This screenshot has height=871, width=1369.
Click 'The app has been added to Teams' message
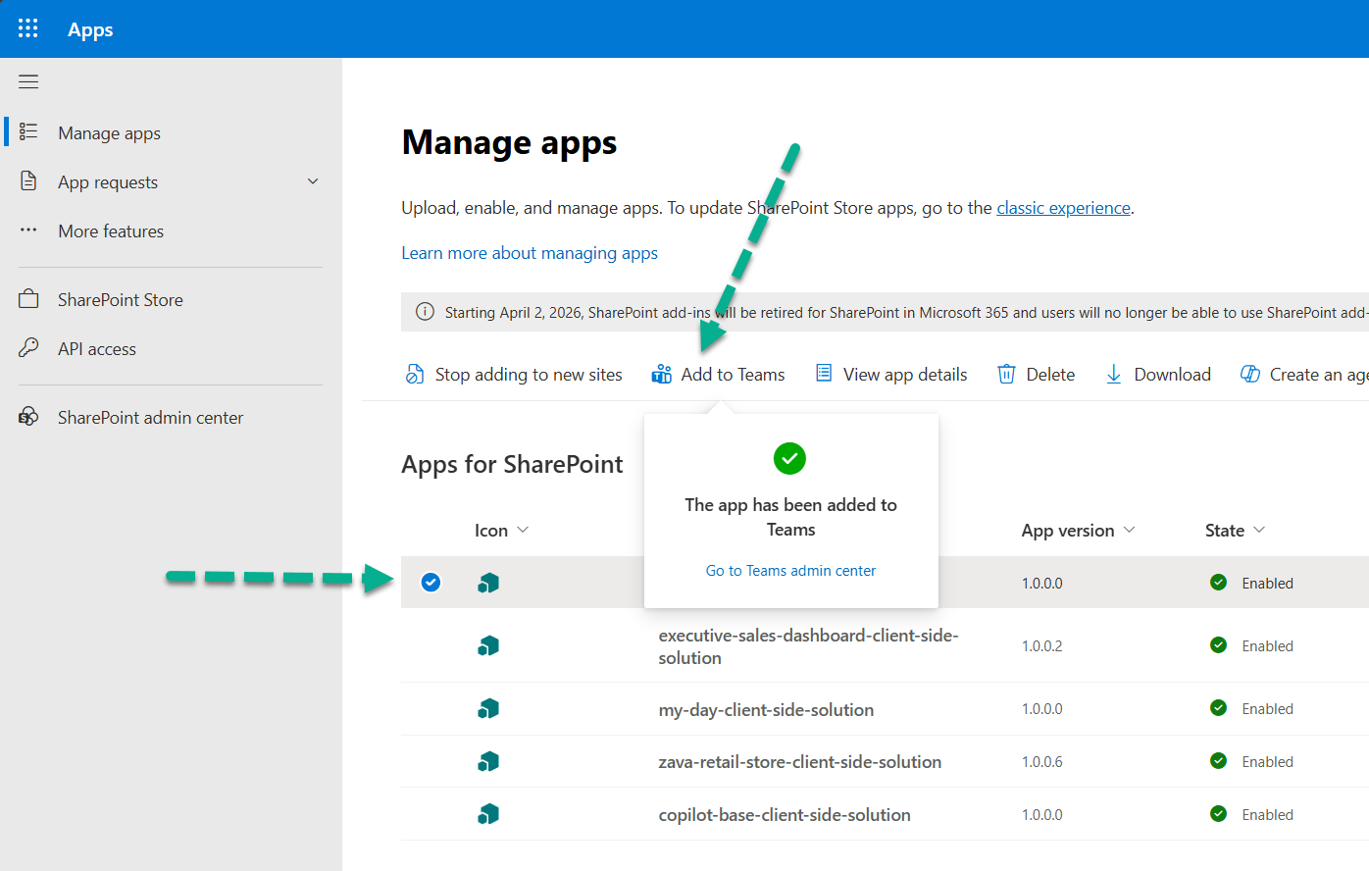coord(790,517)
